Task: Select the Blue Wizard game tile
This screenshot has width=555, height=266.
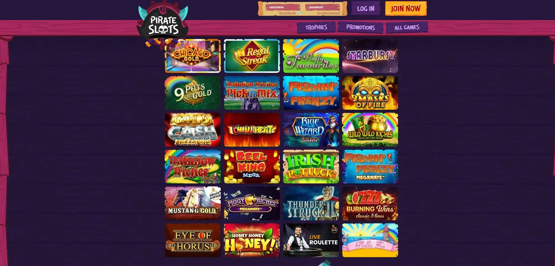Action: 311,130
